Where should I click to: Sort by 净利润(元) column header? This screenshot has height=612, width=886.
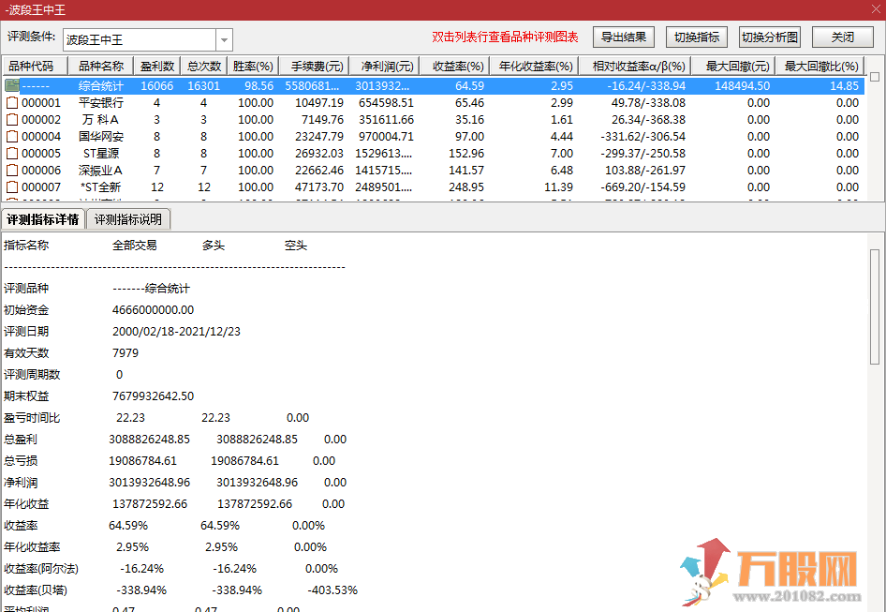coord(384,67)
